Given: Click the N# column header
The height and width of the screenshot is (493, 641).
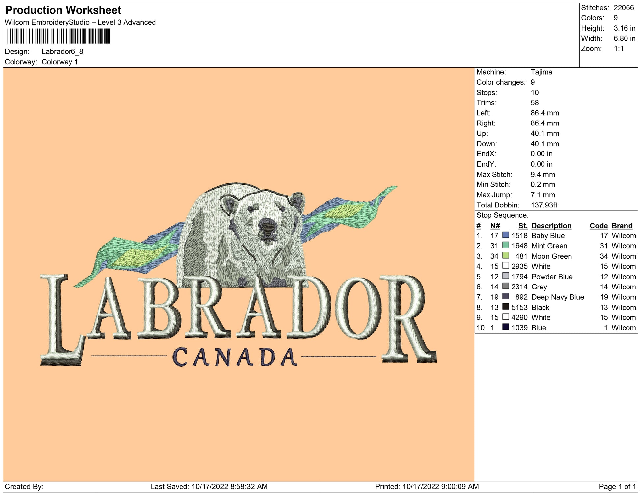Looking at the screenshot, I should (x=495, y=226).
